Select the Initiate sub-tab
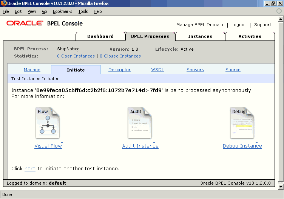Screen dimensions: 284x199 click(x=76, y=70)
